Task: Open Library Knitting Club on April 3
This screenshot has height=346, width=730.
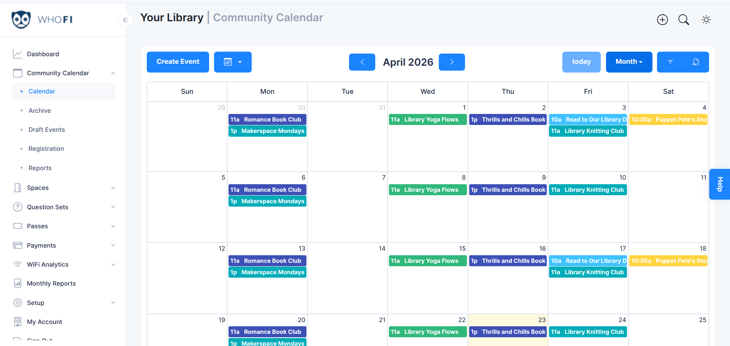Action: (x=588, y=131)
